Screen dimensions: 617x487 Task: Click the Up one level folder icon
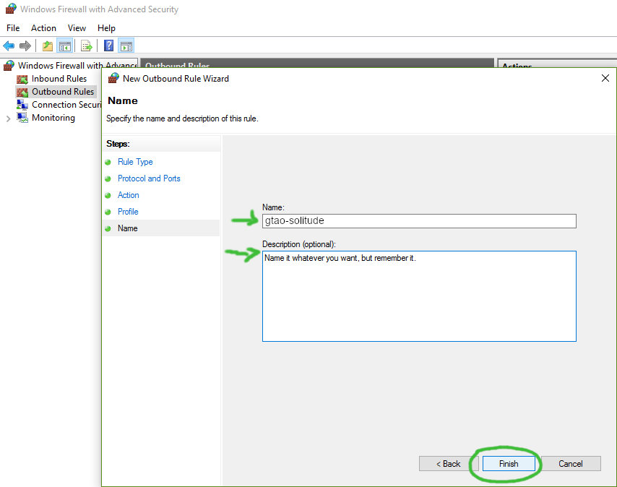pos(48,46)
